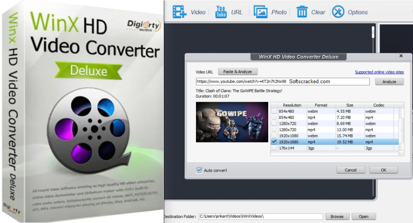Tick the 176x144 3gp checkbox
This screenshot has width=413, height=223.
click(x=274, y=148)
